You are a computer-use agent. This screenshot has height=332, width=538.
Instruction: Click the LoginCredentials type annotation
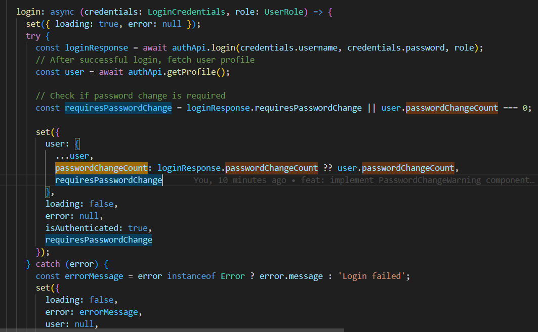tap(186, 12)
